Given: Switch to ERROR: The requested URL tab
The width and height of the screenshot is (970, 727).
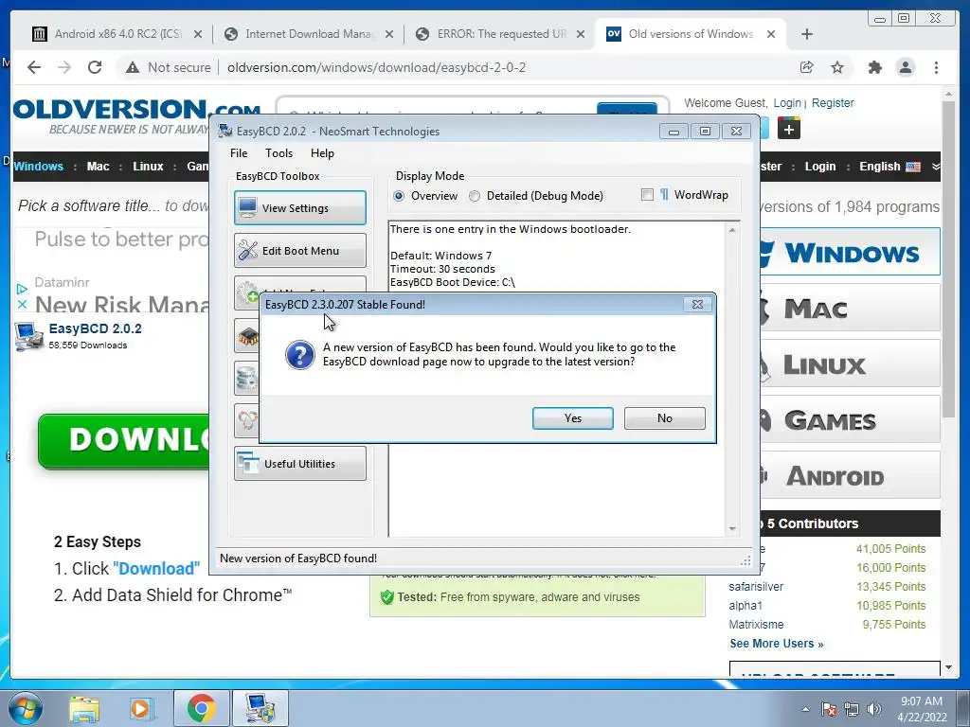Looking at the screenshot, I should 500,34.
